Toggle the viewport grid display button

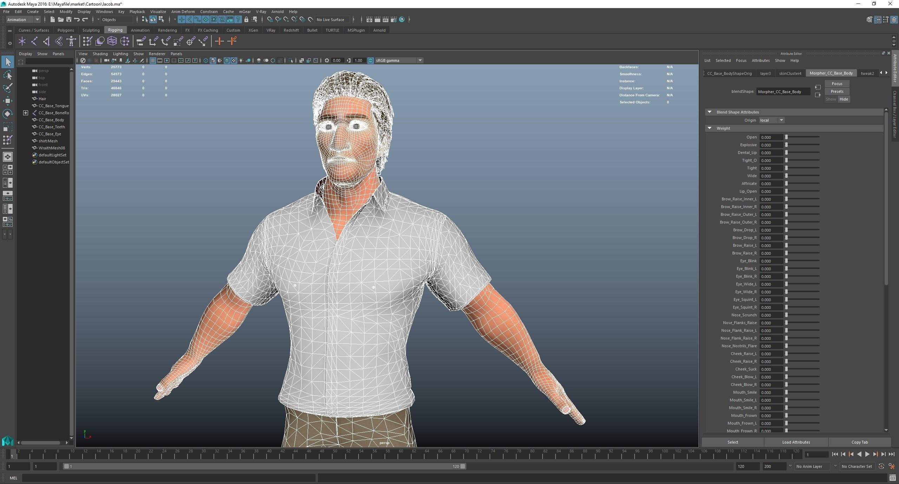(153, 60)
